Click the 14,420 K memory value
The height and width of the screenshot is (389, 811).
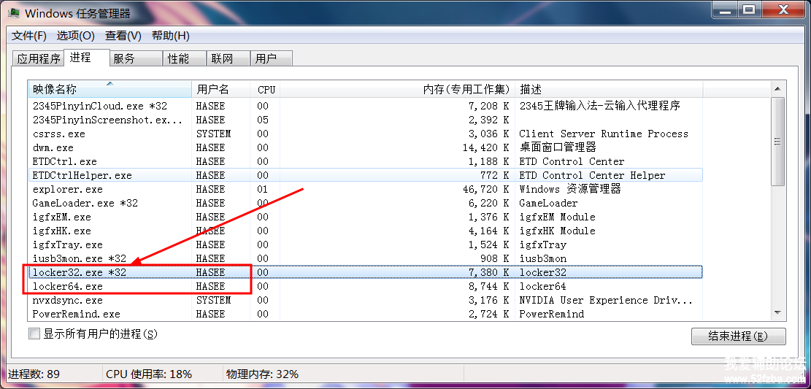[x=485, y=148]
